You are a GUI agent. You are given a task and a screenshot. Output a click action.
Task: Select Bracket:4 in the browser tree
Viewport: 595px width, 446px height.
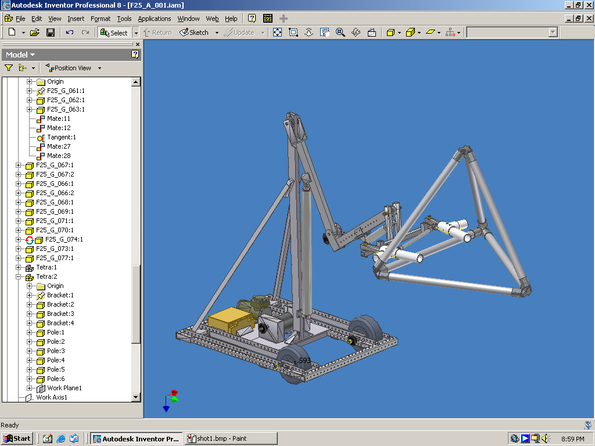coord(60,323)
